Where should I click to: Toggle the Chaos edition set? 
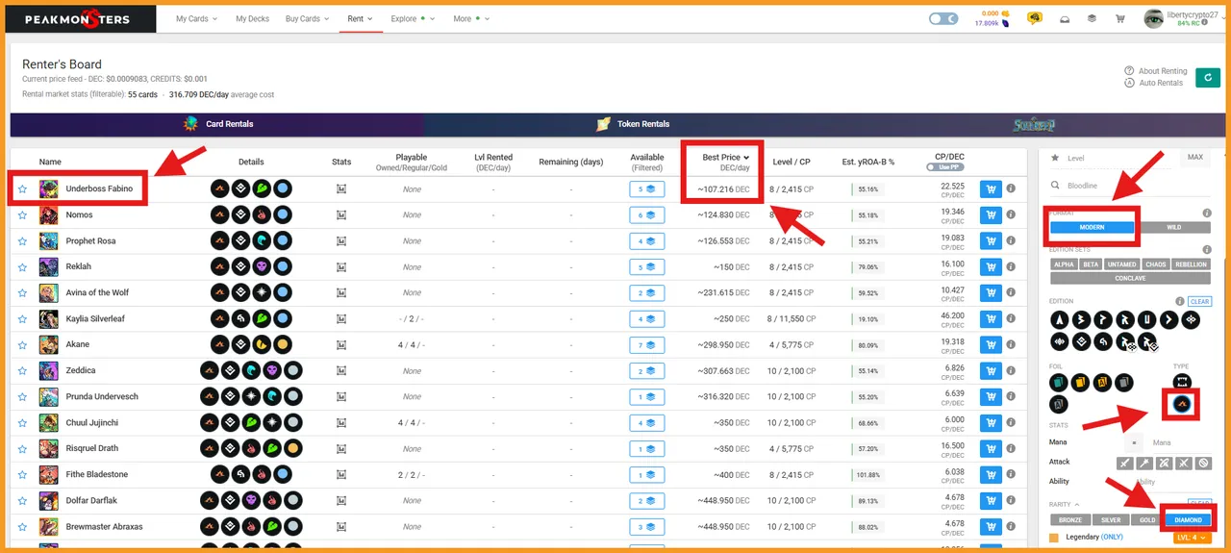pos(1155,264)
